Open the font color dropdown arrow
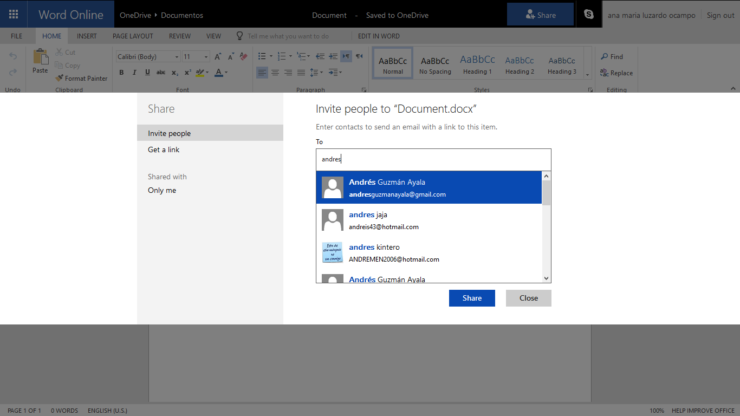The width and height of the screenshot is (740, 416). click(x=226, y=73)
